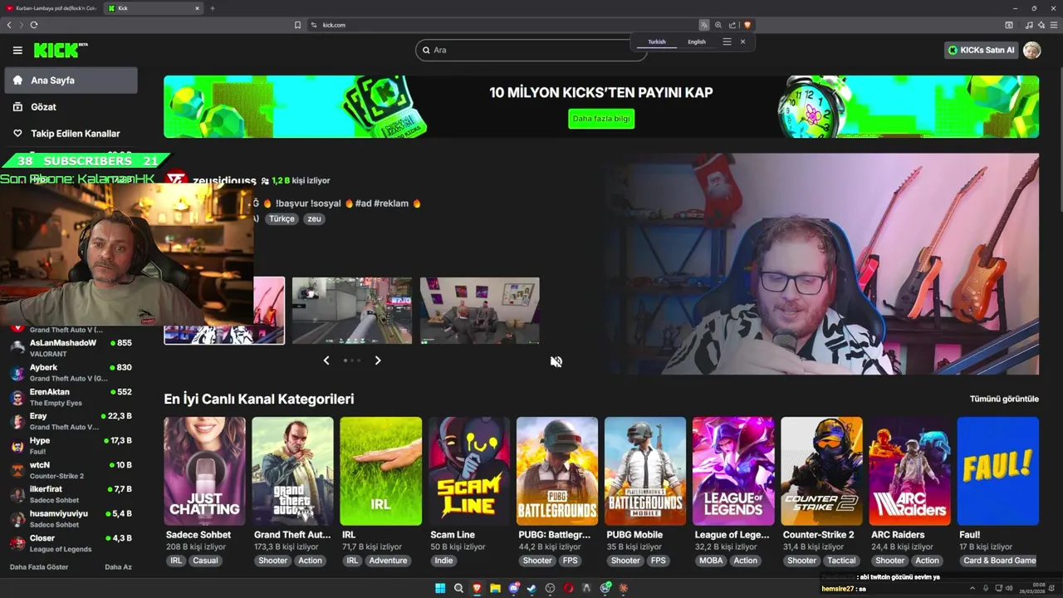Image resolution: width=1063 pixels, height=598 pixels.
Task: Click the Brave browser taskbar icon
Action: 477,588
